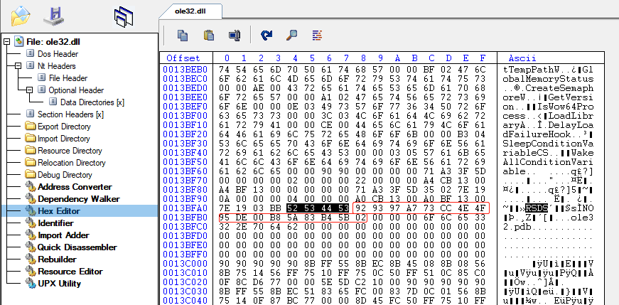
Task: Click the highlighted RSDS ascii text
Action: point(536,208)
